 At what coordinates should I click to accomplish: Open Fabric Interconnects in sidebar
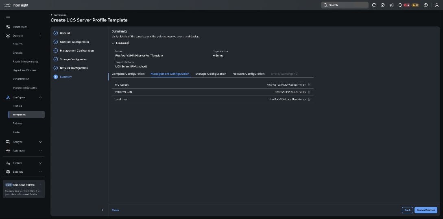click(x=26, y=61)
